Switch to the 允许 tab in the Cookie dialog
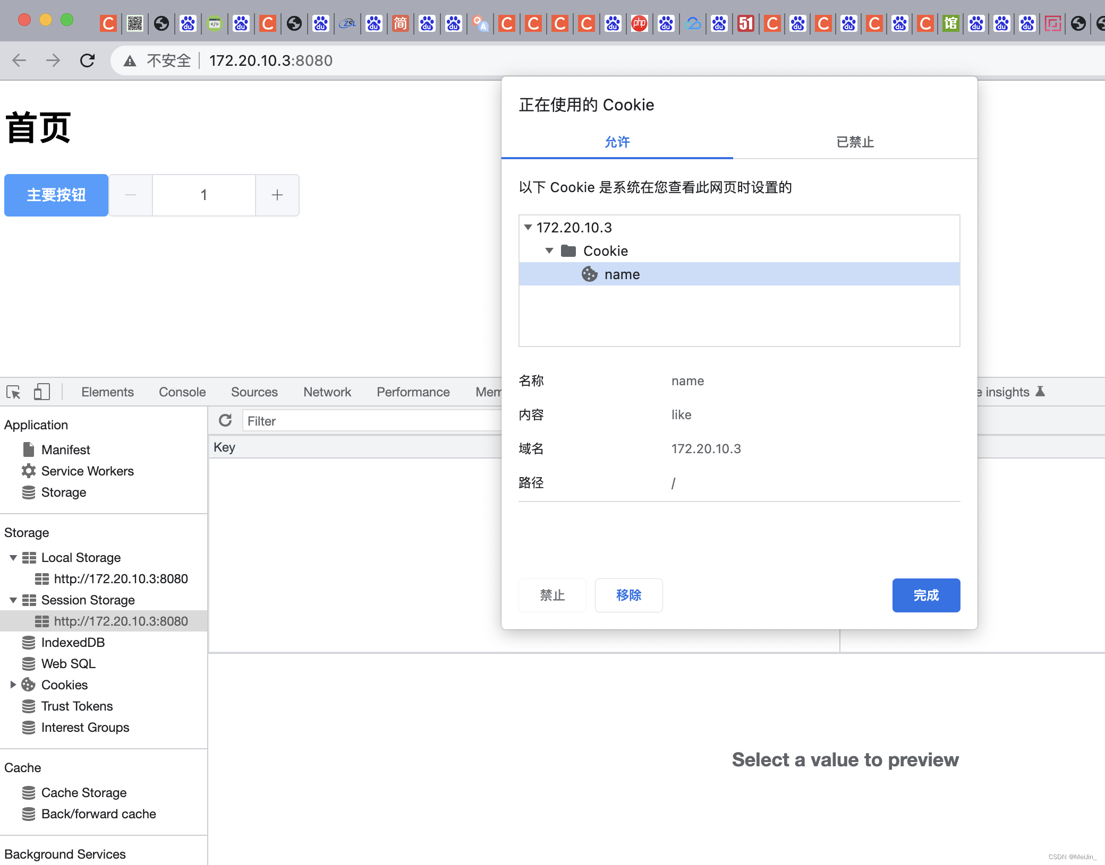 tap(617, 142)
